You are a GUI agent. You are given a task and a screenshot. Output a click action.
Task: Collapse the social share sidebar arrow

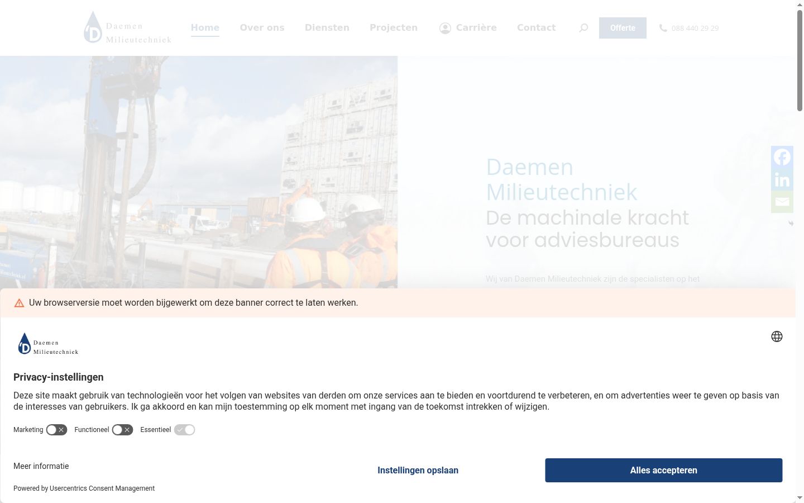pos(791,223)
